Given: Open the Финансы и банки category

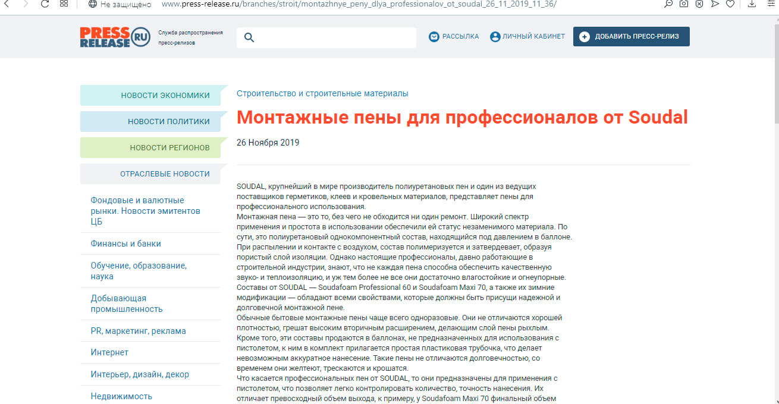Looking at the screenshot, I should coord(125,244).
